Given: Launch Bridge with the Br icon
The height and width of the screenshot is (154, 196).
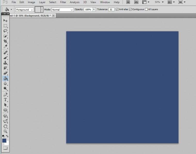Looking at the screenshot, I should (x=128, y=2).
